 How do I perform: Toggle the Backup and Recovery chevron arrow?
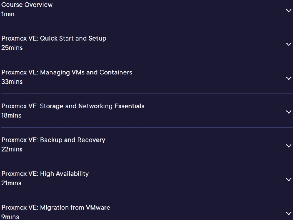tap(289, 146)
